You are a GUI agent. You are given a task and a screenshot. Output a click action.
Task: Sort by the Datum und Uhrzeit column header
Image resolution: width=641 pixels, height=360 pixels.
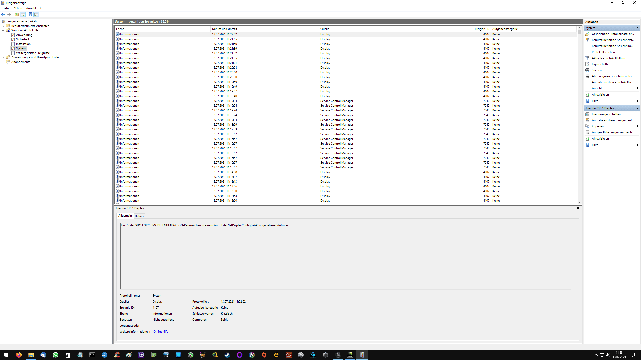point(264,29)
